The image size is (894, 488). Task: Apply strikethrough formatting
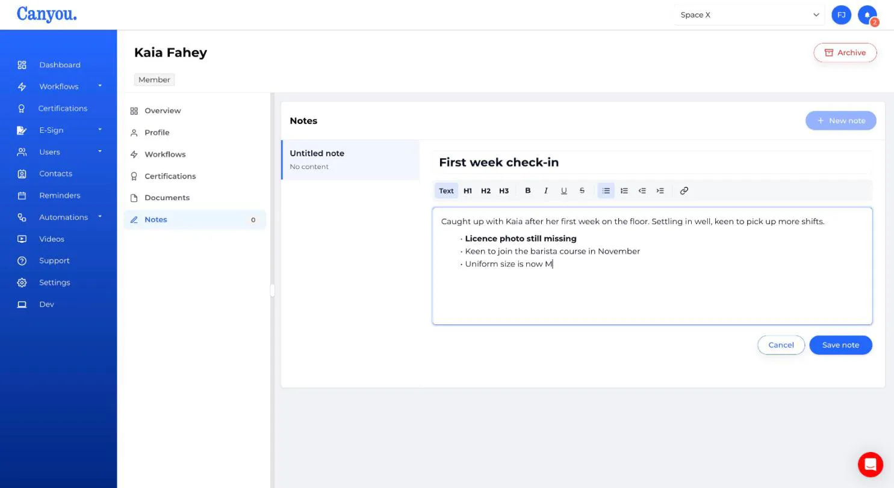coord(582,191)
